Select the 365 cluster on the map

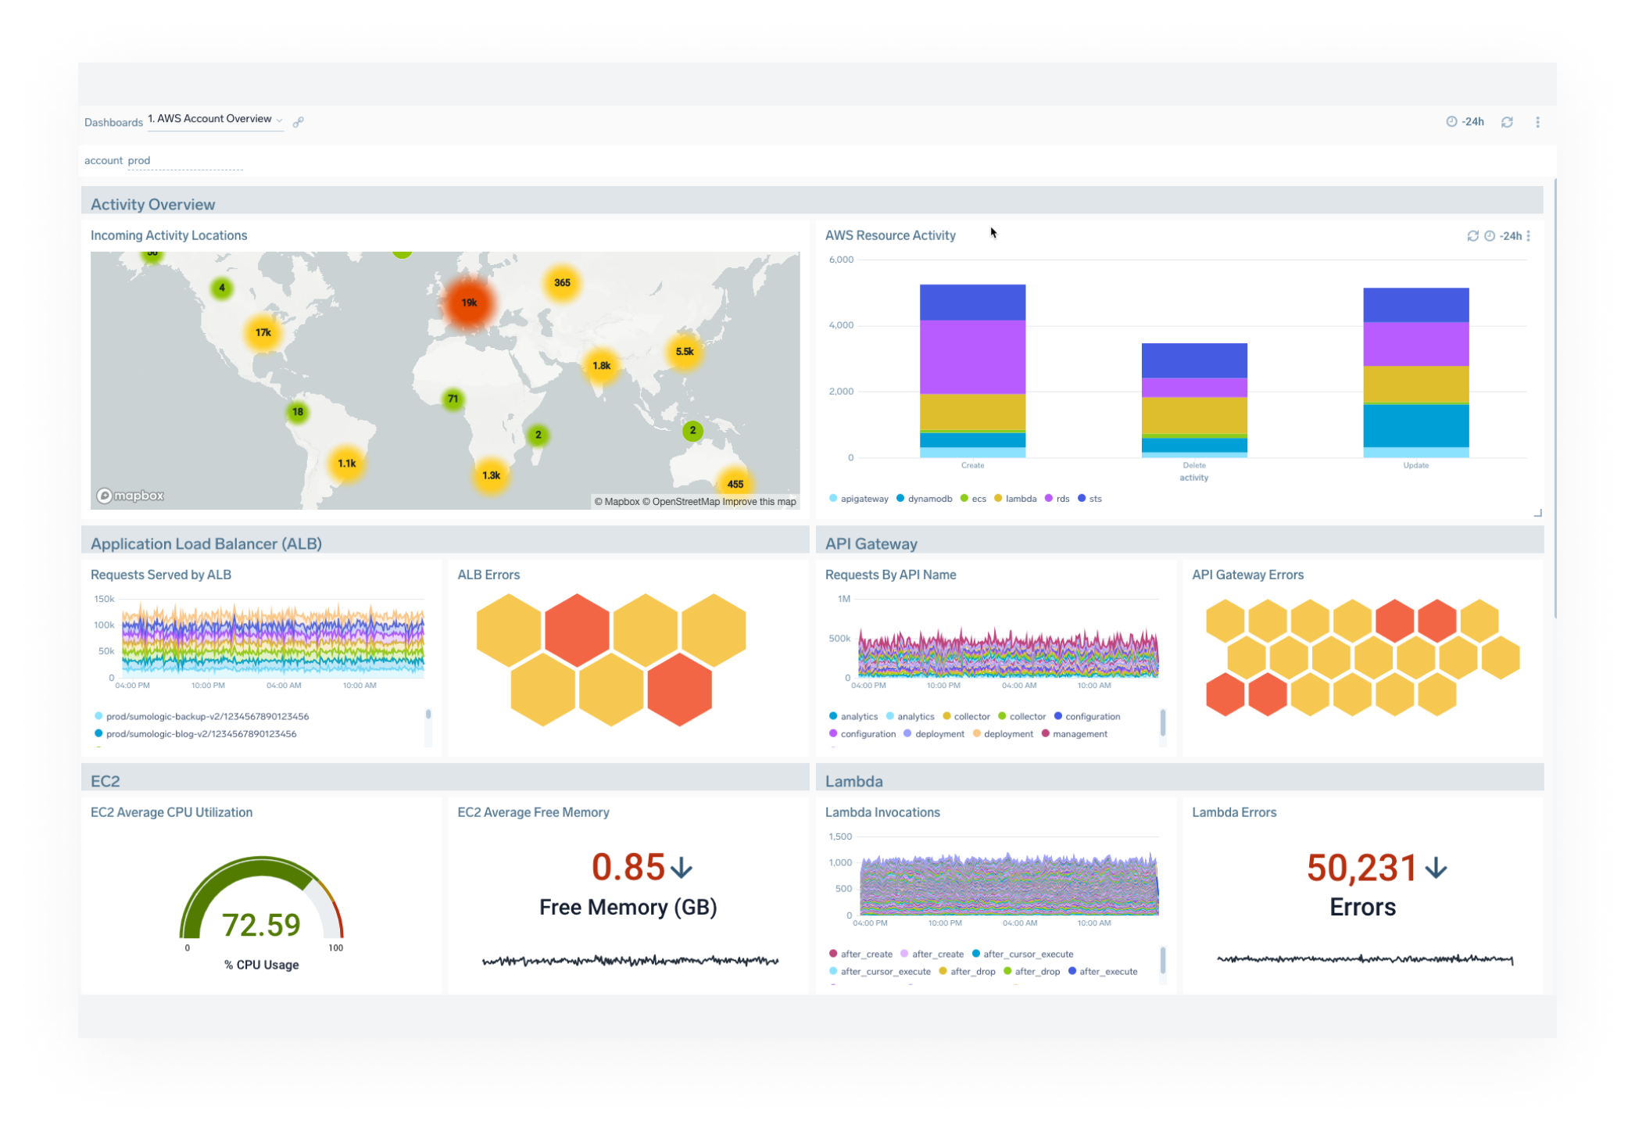coord(562,283)
